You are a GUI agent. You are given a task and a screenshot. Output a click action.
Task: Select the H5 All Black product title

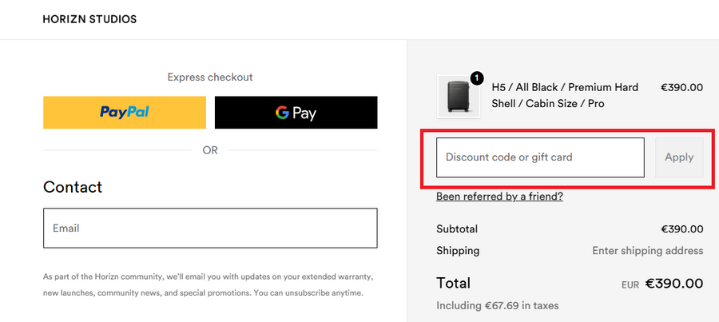(x=564, y=95)
